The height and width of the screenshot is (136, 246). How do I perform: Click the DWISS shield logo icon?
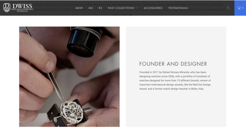[x=7, y=8]
